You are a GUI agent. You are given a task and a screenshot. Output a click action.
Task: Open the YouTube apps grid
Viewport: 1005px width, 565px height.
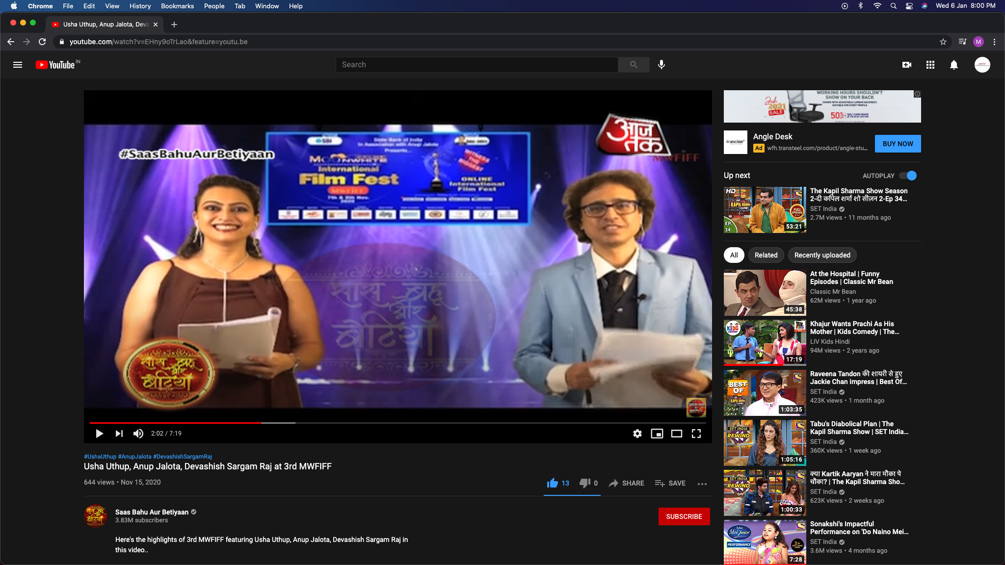(930, 65)
